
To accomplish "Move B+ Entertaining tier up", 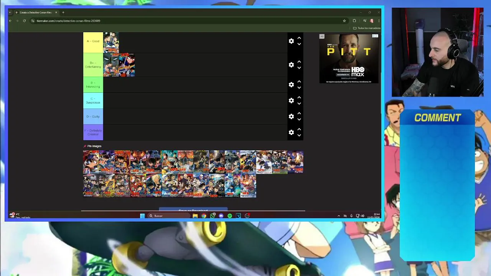I will [299, 62].
